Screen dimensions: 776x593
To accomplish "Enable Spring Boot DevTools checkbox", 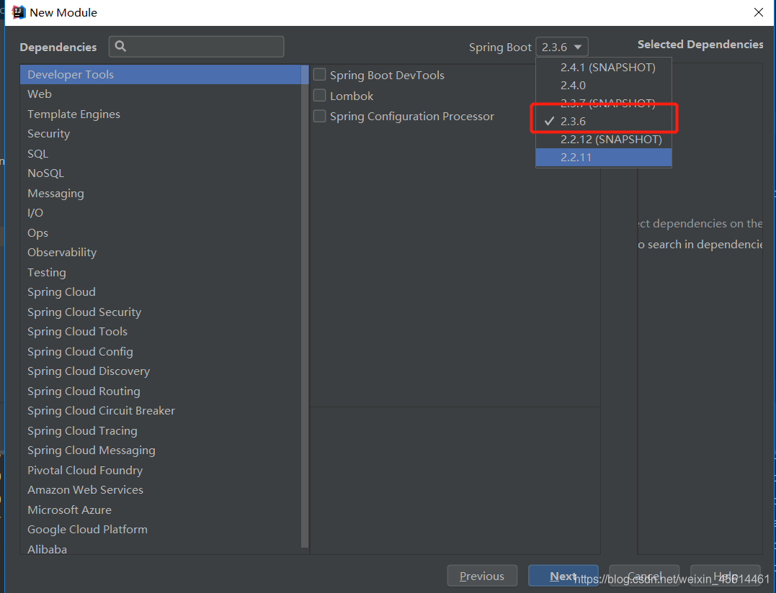I will pos(320,75).
